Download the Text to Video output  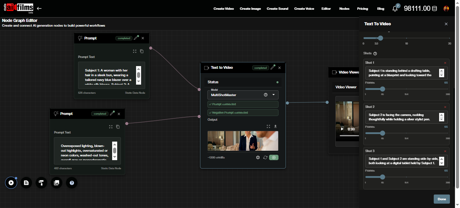point(275,126)
